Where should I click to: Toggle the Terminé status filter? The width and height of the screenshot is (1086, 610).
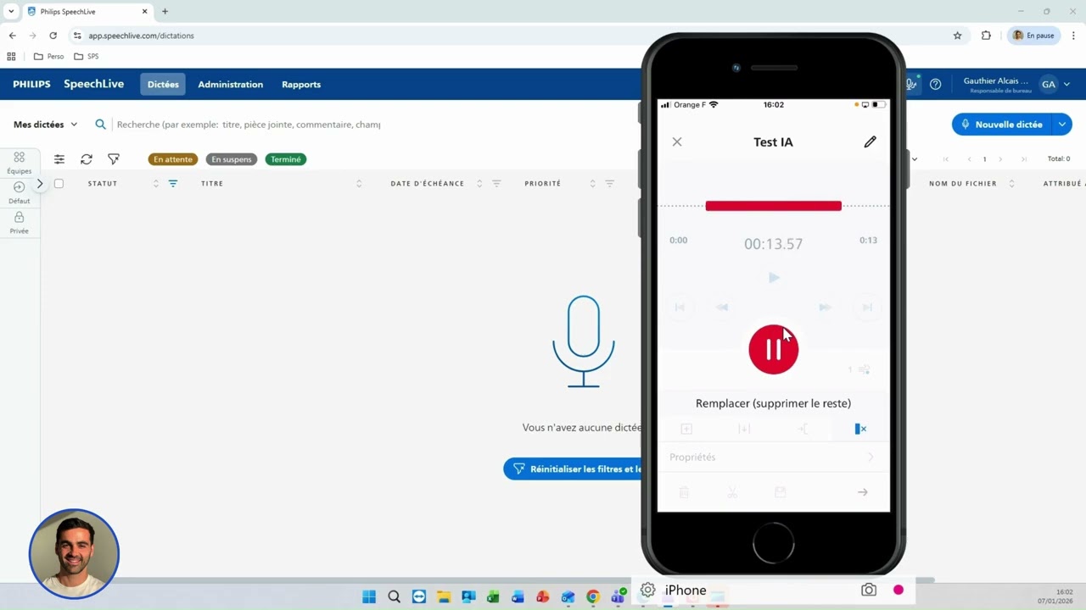tap(286, 159)
